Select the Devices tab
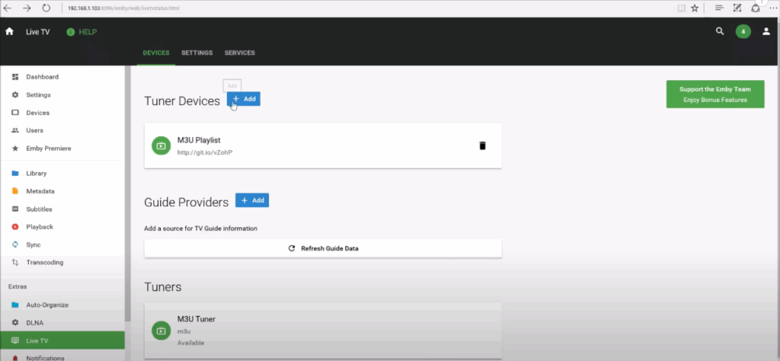 coord(156,53)
